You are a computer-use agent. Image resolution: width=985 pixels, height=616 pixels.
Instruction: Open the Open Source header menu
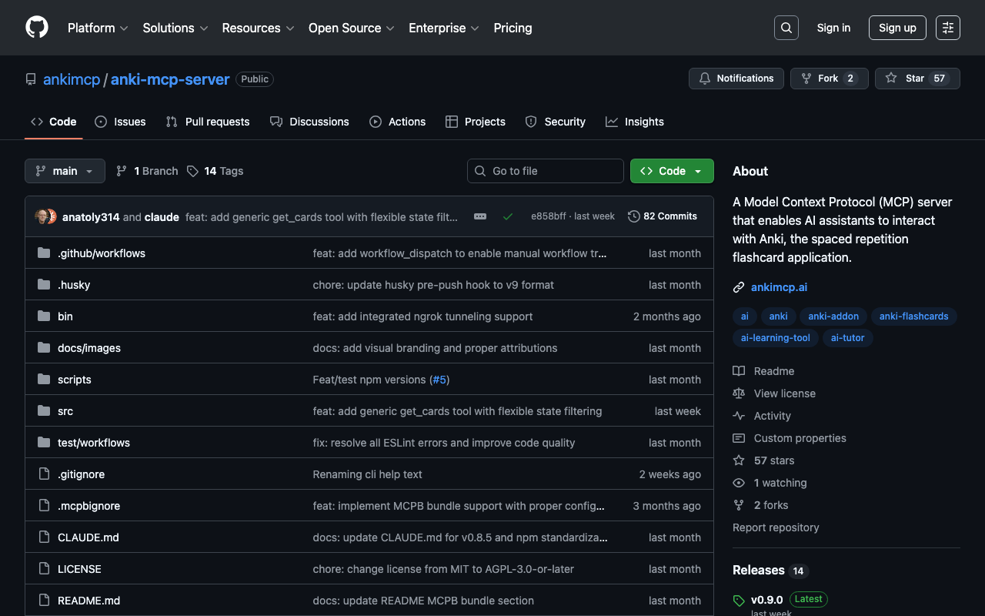click(x=351, y=28)
